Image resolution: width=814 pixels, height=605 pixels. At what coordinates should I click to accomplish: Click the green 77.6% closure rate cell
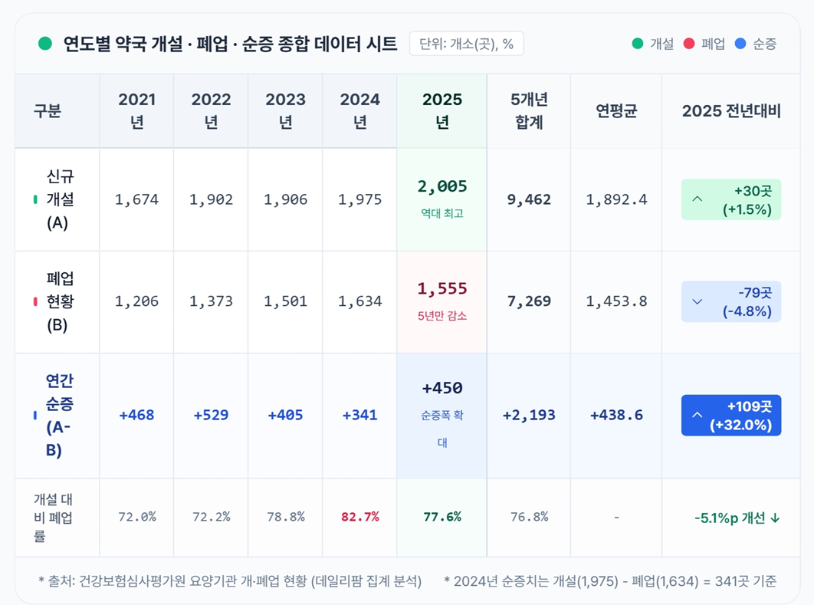pyautogui.click(x=441, y=517)
